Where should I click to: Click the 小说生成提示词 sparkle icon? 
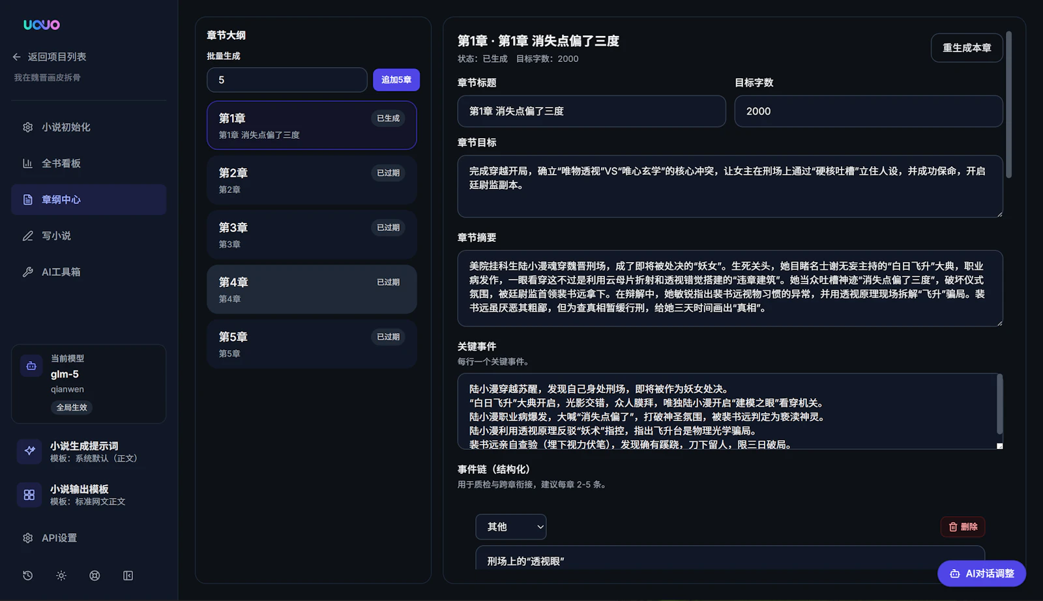pyautogui.click(x=29, y=451)
